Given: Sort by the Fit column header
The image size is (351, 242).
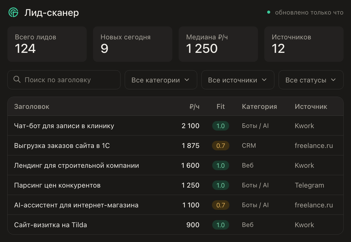Looking at the screenshot, I should [x=221, y=106].
